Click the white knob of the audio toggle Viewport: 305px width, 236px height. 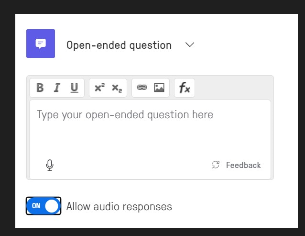point(52,206)
